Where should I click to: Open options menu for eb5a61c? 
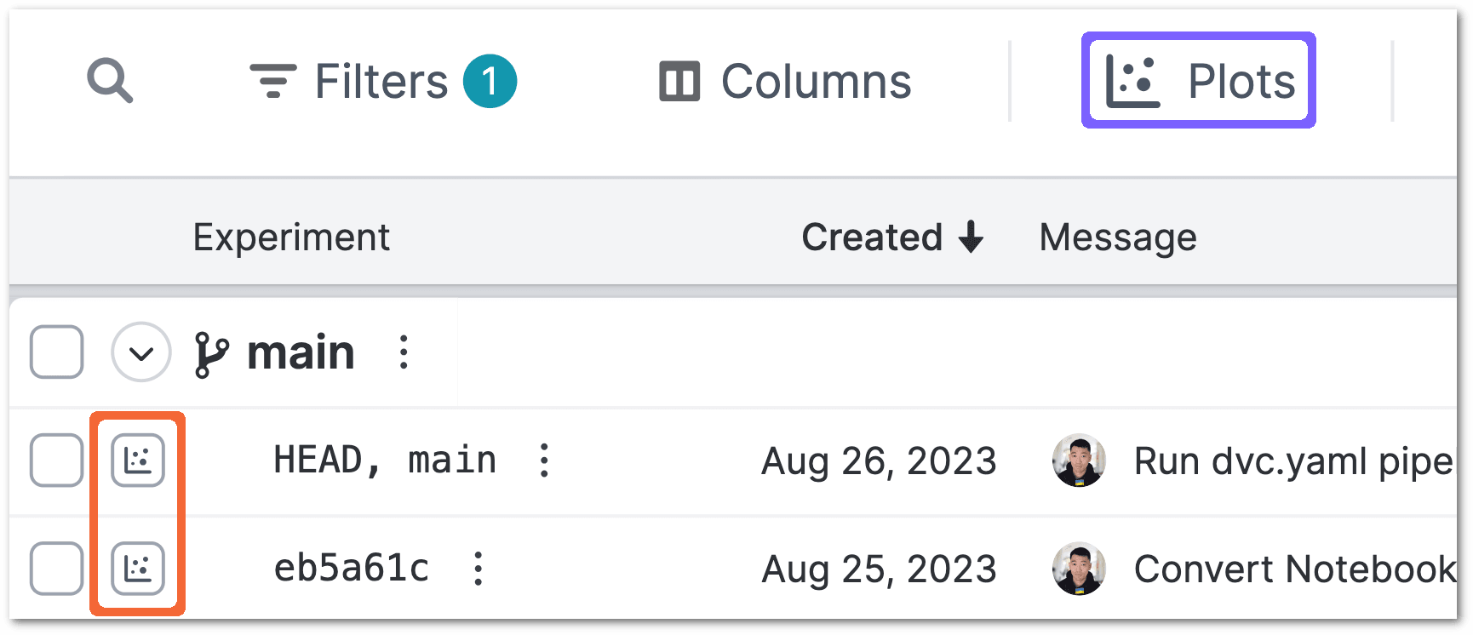[x=479, y=568]
